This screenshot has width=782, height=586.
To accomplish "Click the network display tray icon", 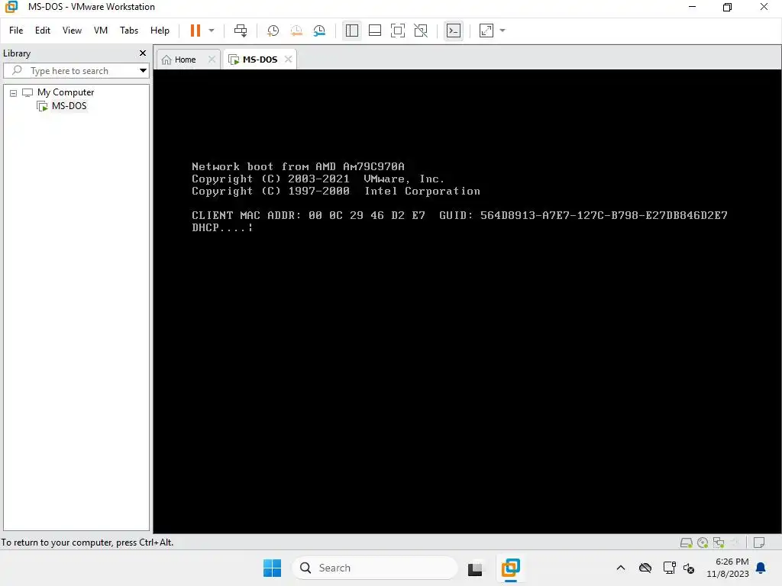I will 669,568.
